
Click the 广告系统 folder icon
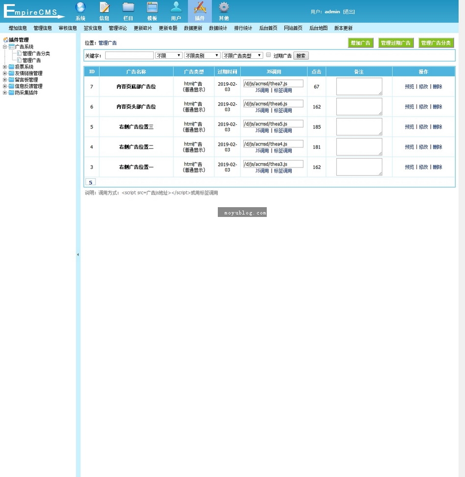[x=12, y=47]
